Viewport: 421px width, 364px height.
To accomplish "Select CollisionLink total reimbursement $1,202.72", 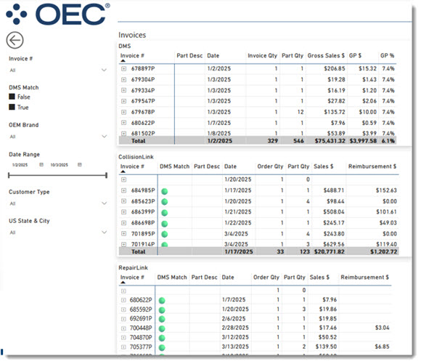I will (x=384, y=252).
